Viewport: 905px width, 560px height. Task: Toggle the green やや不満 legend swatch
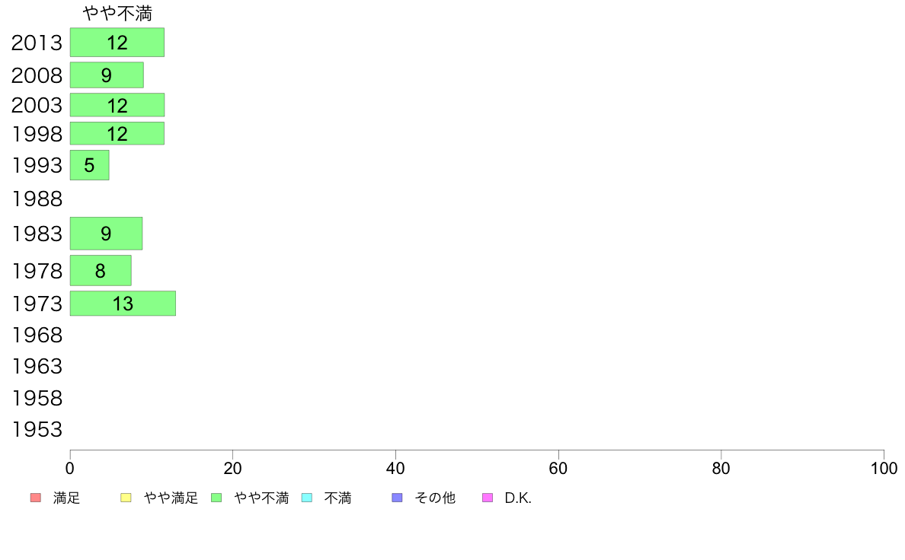[216, 498]
